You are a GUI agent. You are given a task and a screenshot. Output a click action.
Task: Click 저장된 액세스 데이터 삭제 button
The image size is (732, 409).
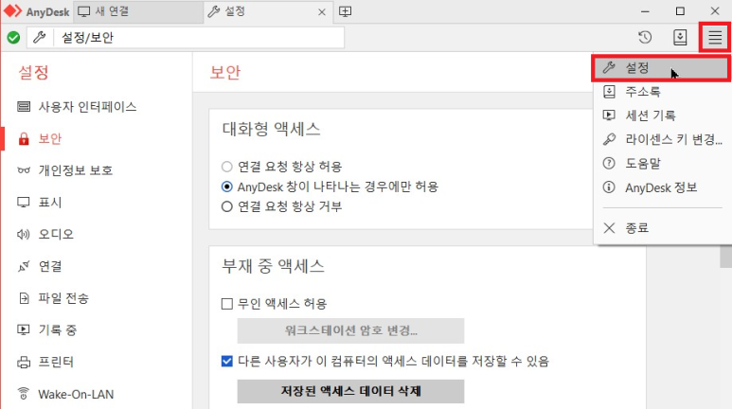[x=350, y=391]
